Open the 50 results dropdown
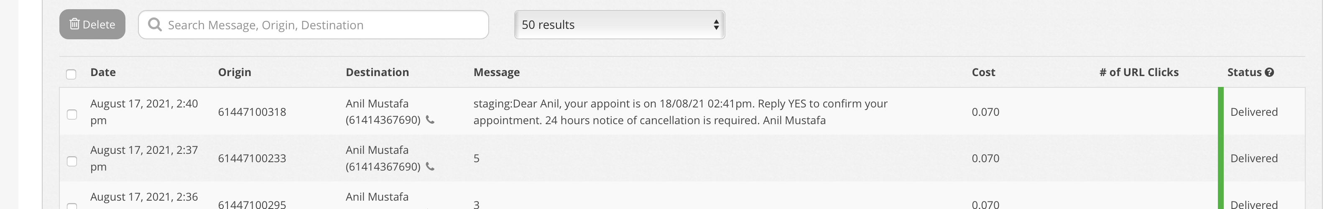The image size is (1327, 209). coord(619,25)
